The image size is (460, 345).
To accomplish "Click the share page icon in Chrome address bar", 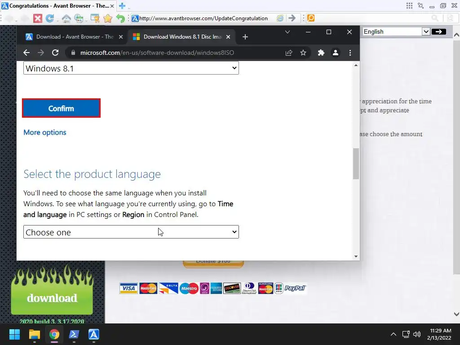I will 289,53.
